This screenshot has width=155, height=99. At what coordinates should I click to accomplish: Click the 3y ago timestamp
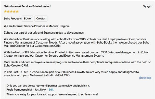[x=147, y=6]
